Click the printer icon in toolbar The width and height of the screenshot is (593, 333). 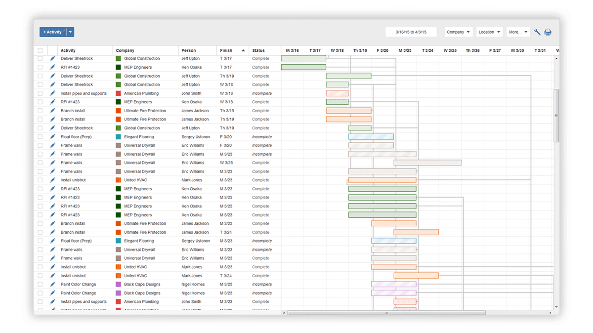click(548, 32)
